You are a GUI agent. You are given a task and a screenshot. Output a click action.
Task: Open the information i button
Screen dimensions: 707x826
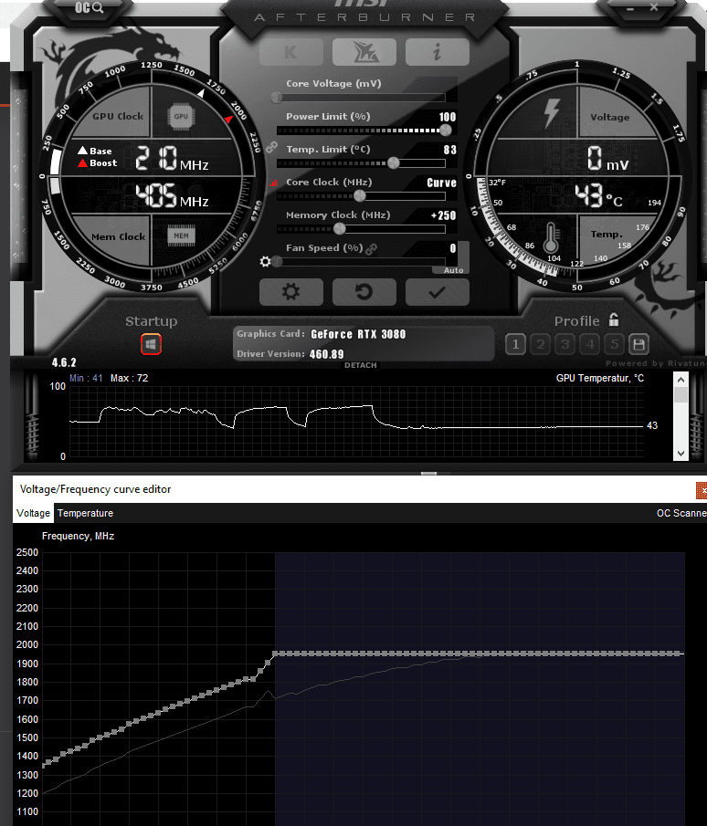click(x=437, y=52)
